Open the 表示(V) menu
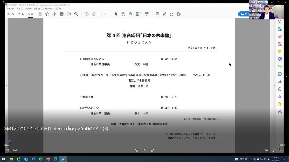Screen dimensions: 289x162 pyautogui.click(x=28, y=9)
